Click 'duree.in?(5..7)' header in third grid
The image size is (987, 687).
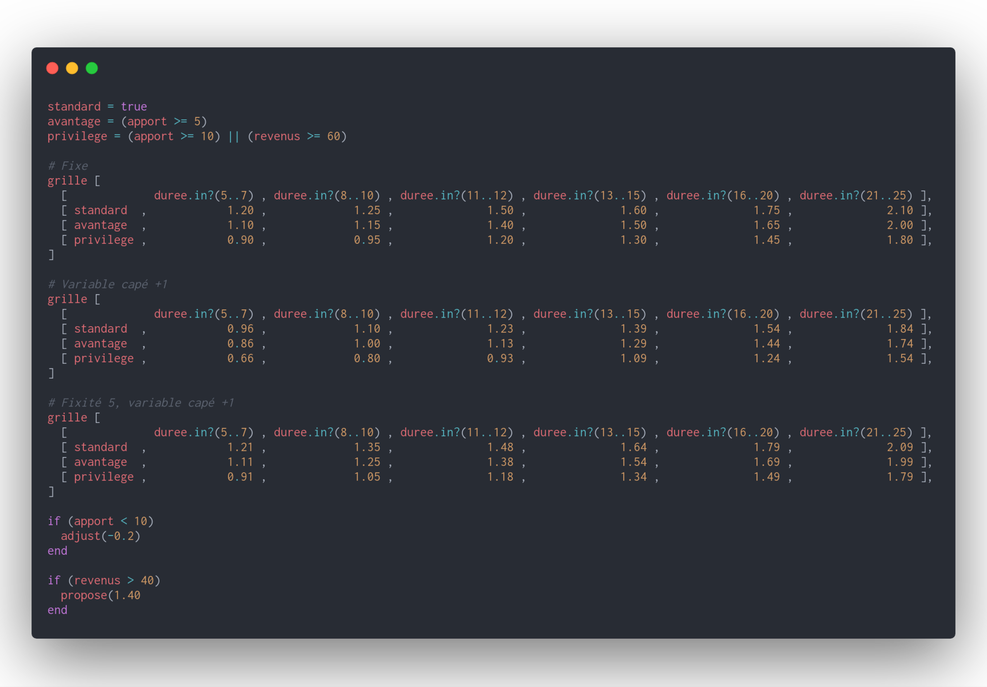[x=204, y=432]
